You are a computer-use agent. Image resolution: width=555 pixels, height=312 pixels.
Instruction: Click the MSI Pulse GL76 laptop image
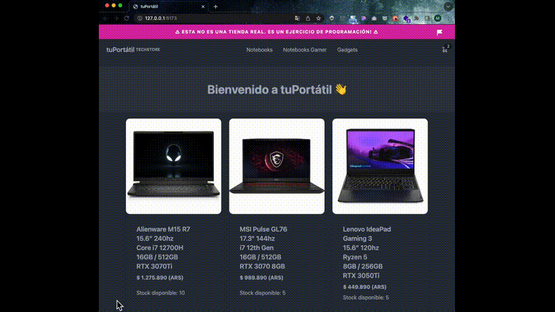277,166
